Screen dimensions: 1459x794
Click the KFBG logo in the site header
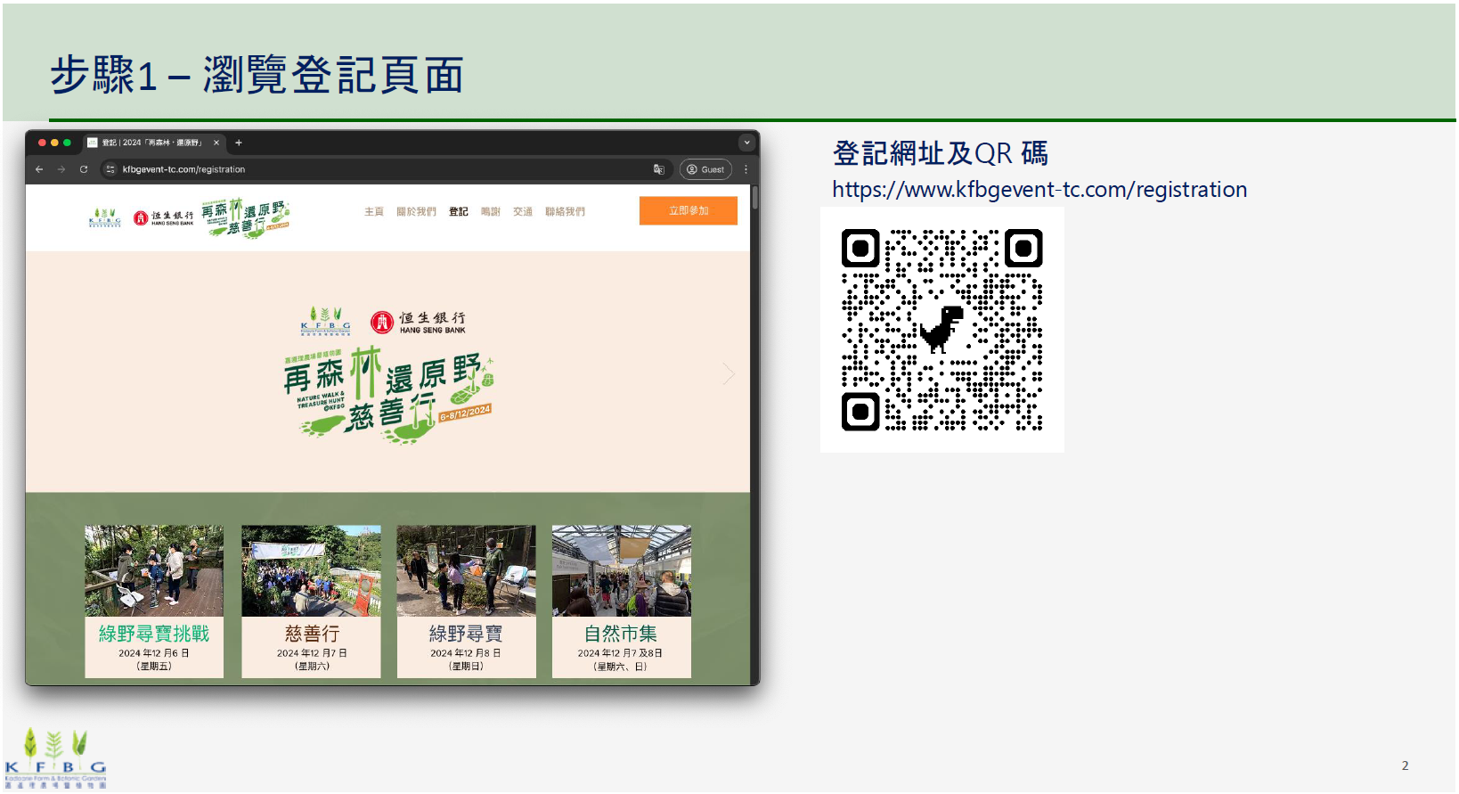[105, 217]
